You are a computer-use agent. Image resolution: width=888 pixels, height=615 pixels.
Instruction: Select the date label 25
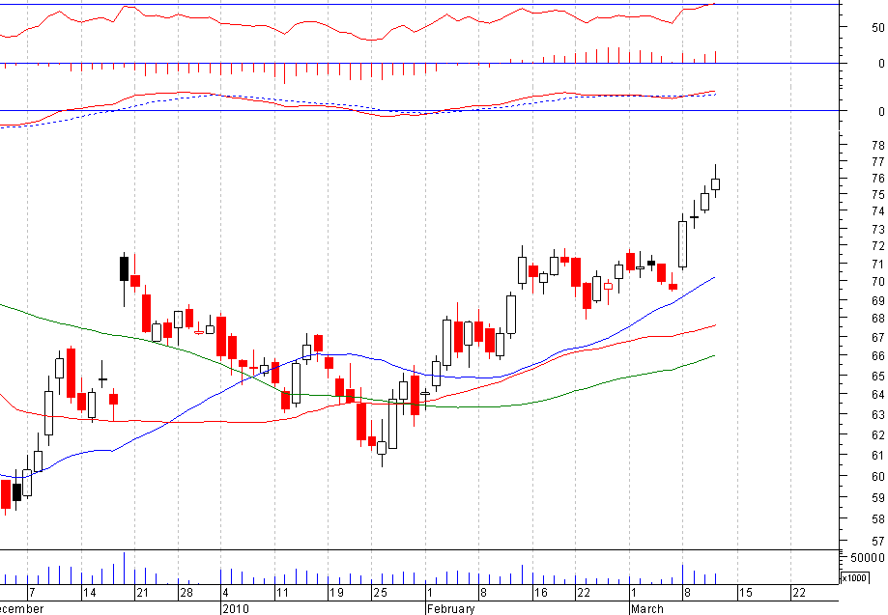click(380, 593)
